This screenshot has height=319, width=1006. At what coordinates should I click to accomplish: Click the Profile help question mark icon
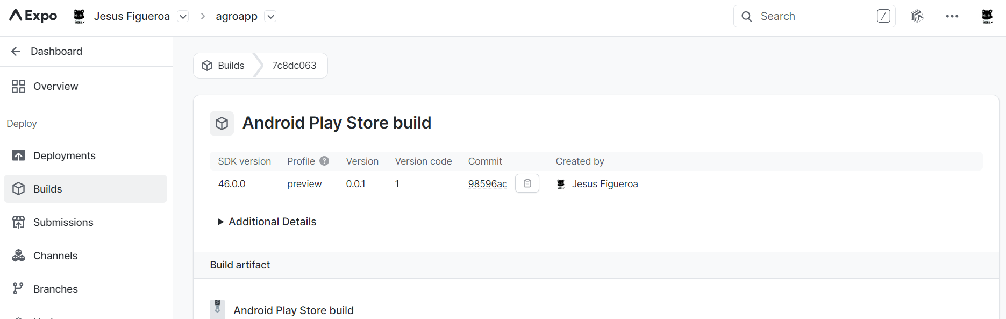pyautogui.click(x=324, y=161)
